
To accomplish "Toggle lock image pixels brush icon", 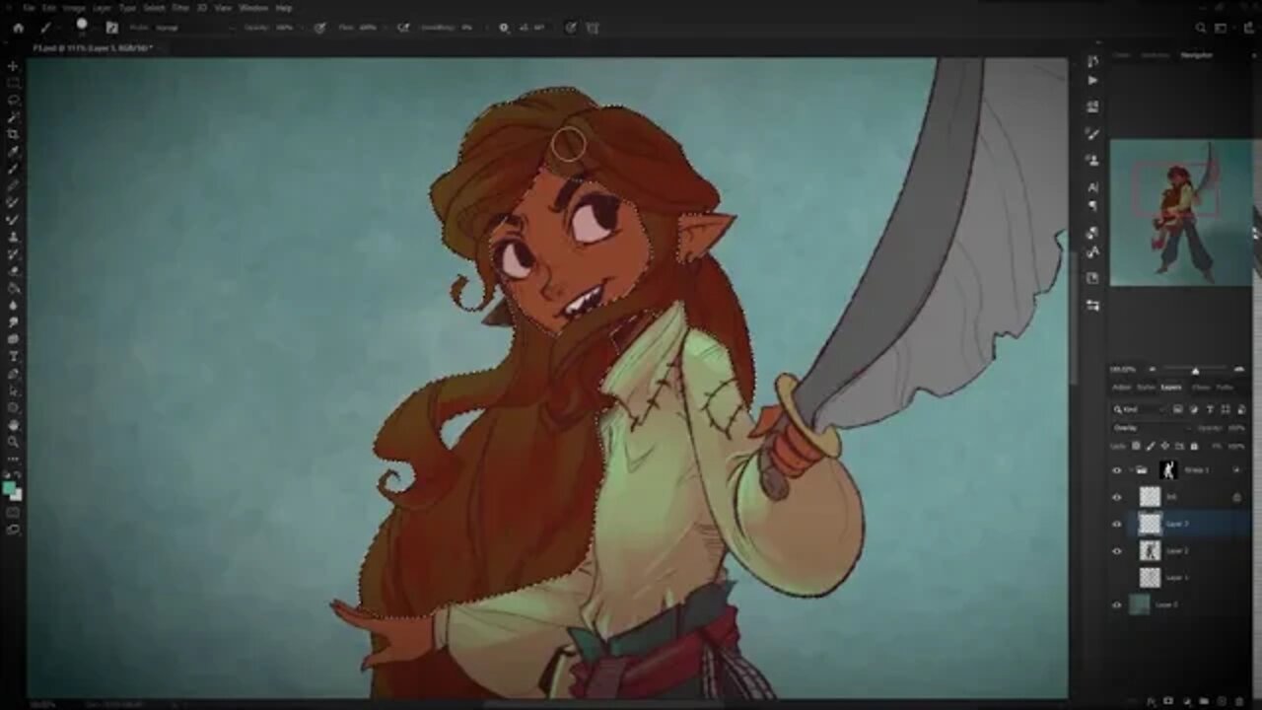I will [x=1150, y=446].
